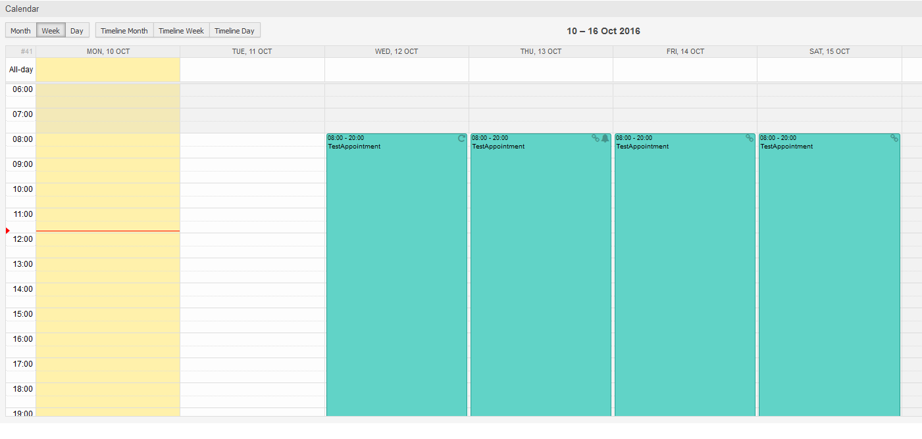Click the All-day row label

pyautogui.click(x=20, y=69)
